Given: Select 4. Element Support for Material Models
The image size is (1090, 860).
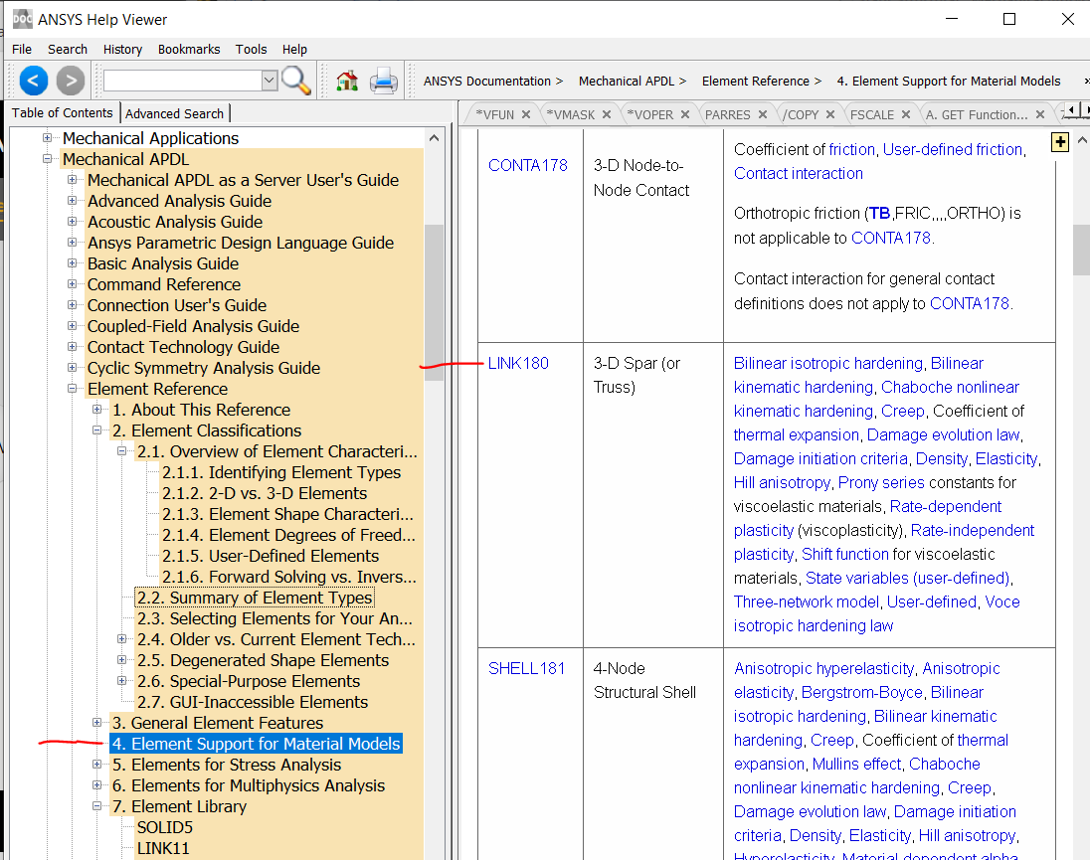Looking at the screenshot, I should 256,744.
